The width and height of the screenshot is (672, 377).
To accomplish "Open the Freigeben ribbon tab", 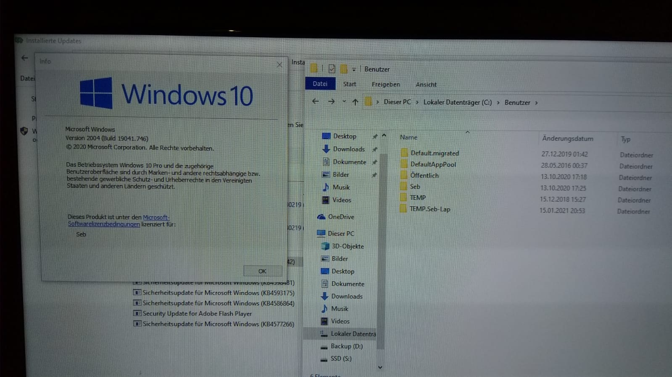I will coord(385,84).
